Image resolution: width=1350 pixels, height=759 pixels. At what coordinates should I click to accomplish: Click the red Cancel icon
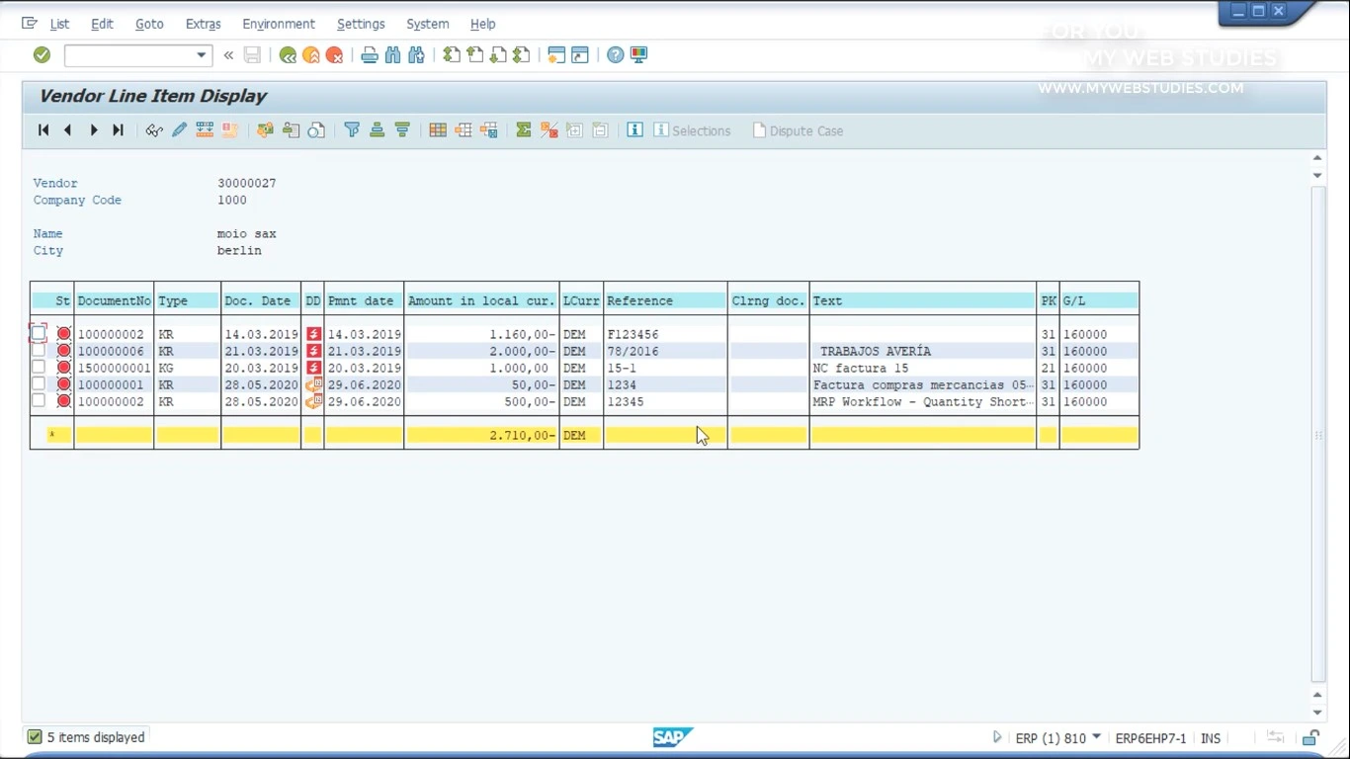pos(335,55)
